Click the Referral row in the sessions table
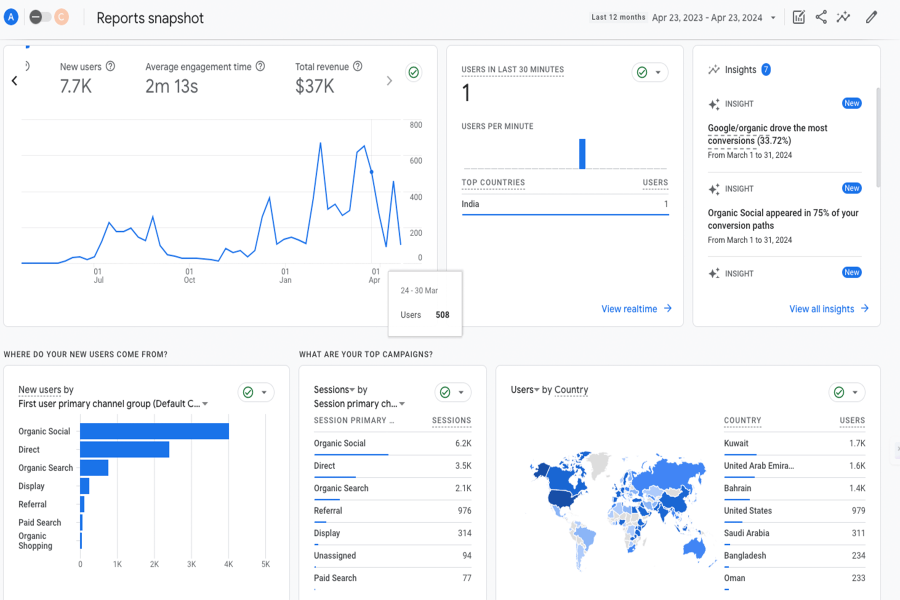The width and height of the screenshot is (900, 600). coord(392,511)
